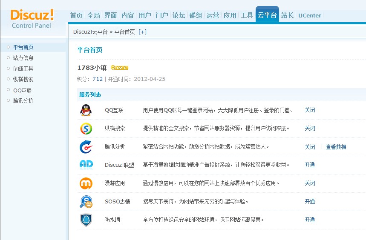
Task: Click 关闭 link for 腾讯分析 service
Action: pos(310,147)
